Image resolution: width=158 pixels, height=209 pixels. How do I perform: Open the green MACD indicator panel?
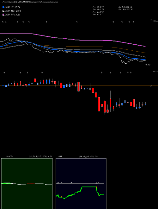coord(27,184)
